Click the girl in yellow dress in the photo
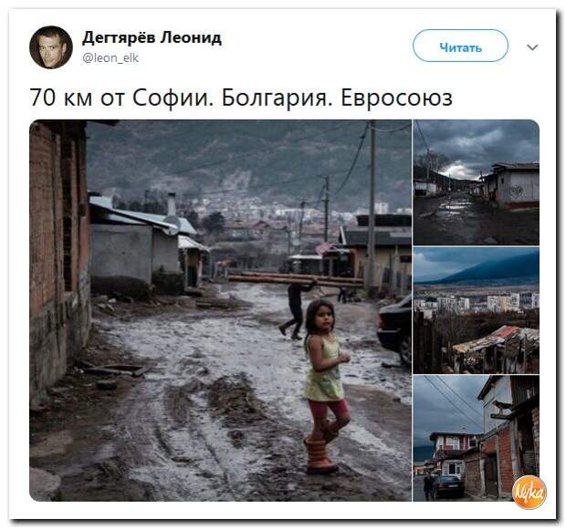 click(326, 386)
